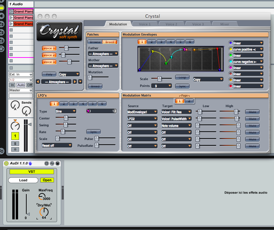The height and width of the screenshot is (230, 274).
Task: Open the Father patch dropdown
Action: 103,54
